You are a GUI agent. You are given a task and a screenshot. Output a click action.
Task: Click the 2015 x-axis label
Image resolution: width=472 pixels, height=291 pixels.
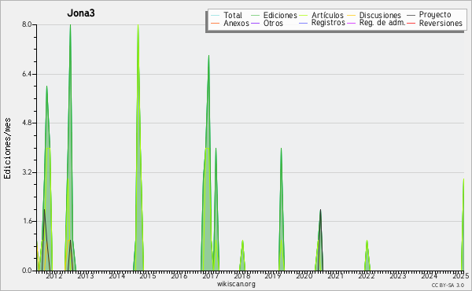(148, 275)
